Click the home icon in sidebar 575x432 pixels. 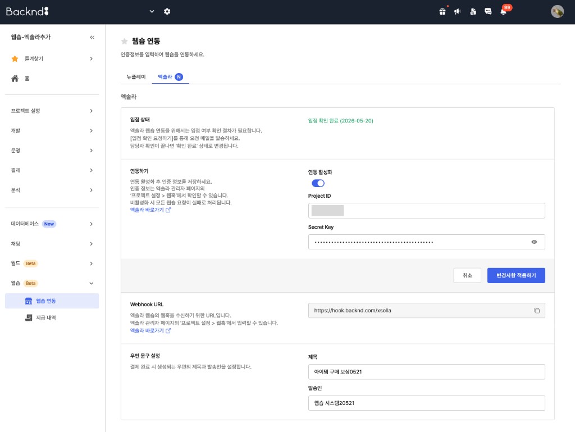(x=15, y=79)
